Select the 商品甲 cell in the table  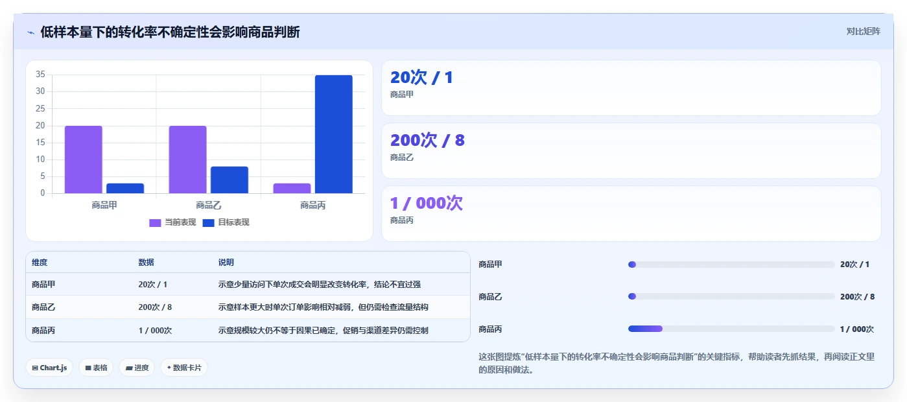(43, 285)
